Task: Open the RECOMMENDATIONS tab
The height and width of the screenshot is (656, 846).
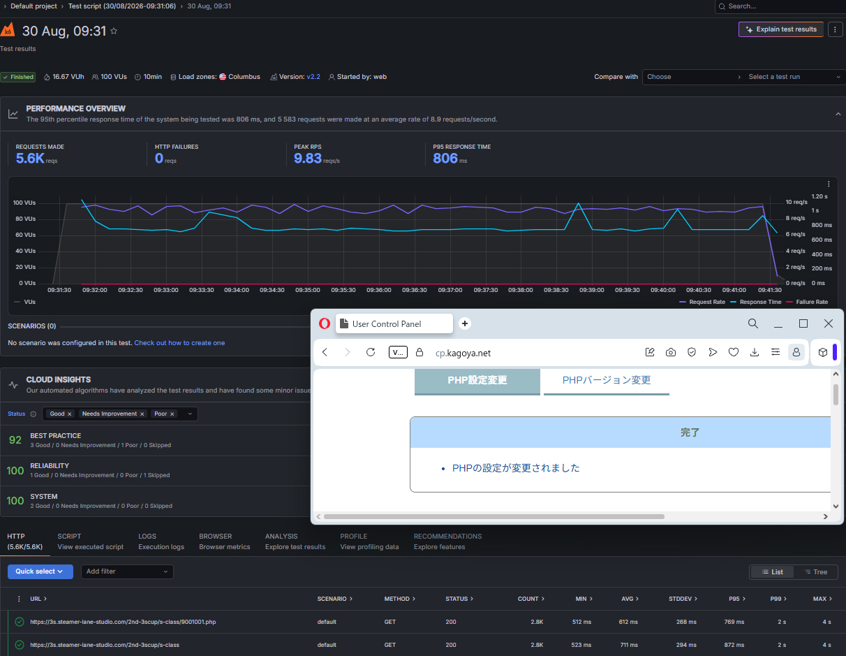Action: click(x=447, y=541)
